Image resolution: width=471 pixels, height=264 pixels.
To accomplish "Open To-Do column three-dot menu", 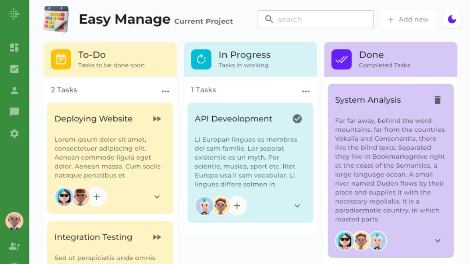I will (x=166, y=91).
